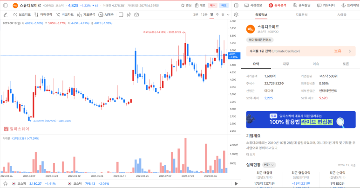The width and height of the screenshot is (360, 188).
Task: Click the 엔터테인먼트 sub-industry value
Action: click(x=328, y=91)
